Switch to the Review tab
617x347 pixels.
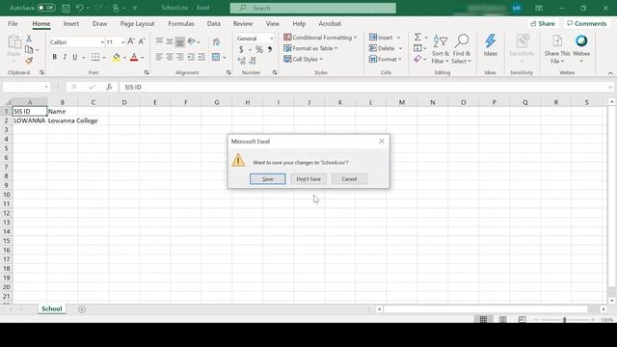coord(243,23)
